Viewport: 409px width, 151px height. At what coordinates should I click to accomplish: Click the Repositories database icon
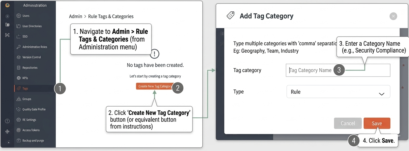[19, 68]
